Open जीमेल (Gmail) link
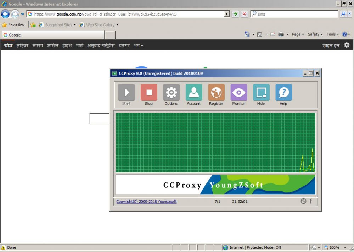The image size is (354, 252). (52, 46)
